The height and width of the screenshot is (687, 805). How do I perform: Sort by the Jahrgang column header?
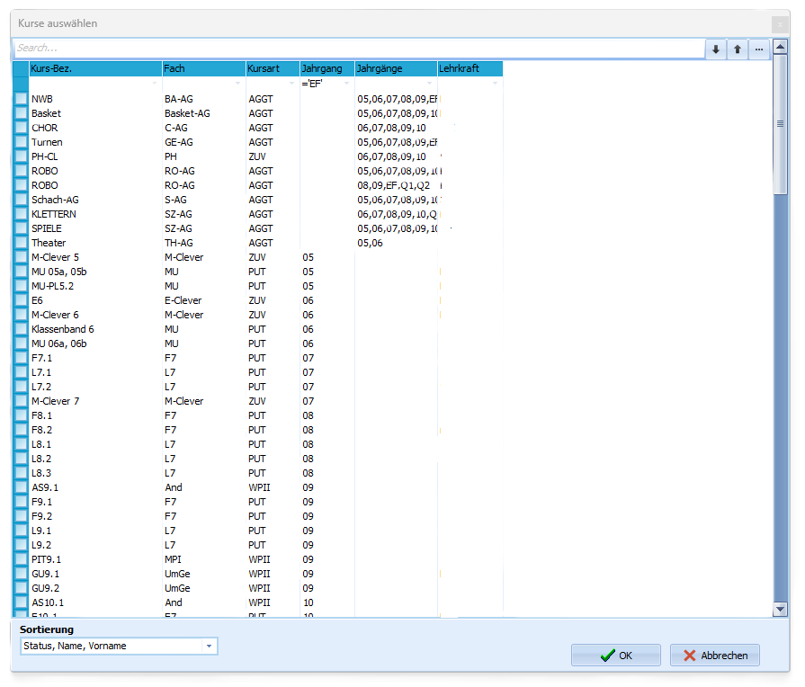(327, 68)
